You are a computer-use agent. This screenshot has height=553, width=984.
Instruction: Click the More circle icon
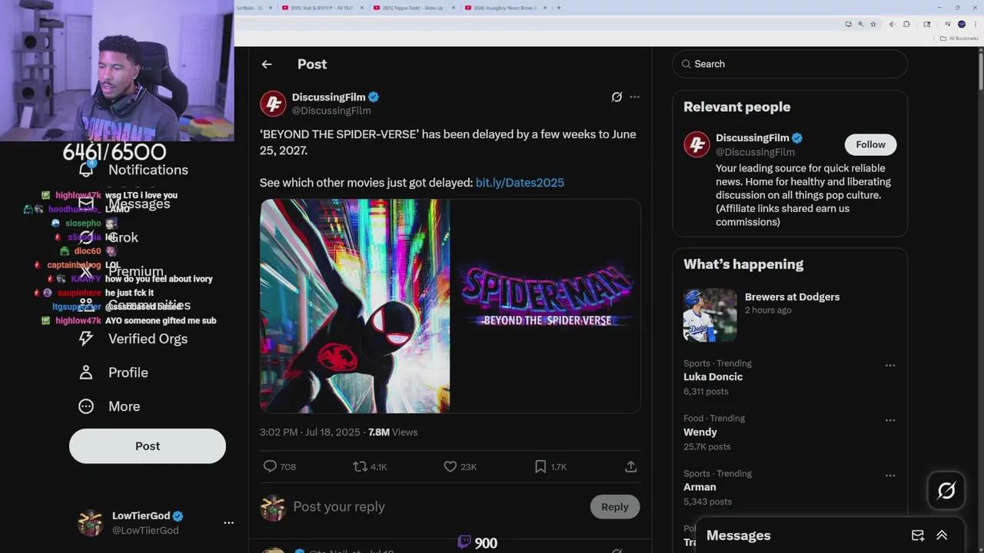tap(86, 406)
